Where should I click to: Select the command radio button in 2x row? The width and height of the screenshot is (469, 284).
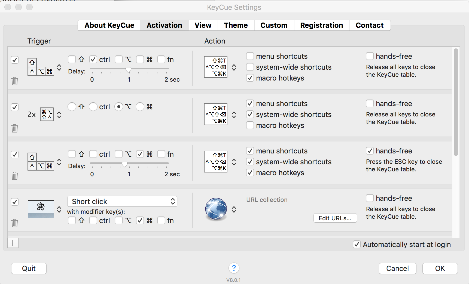click(x=140, y=107)
